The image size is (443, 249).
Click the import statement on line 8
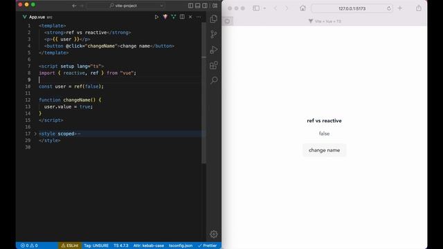tap(87, 73)
